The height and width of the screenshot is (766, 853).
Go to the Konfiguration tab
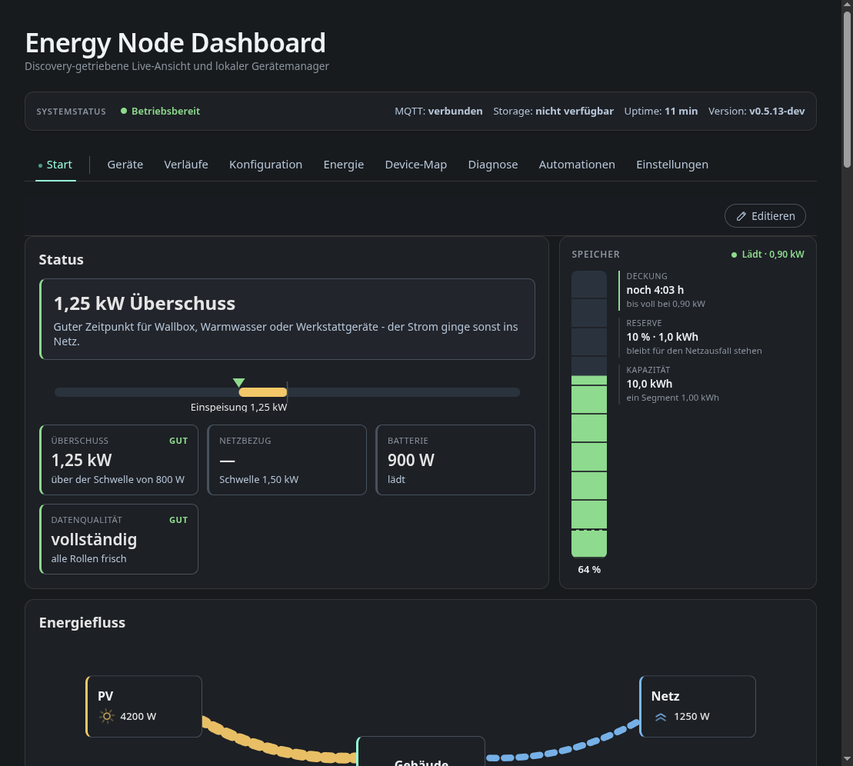pyautogui.click(x=265, y=165)
